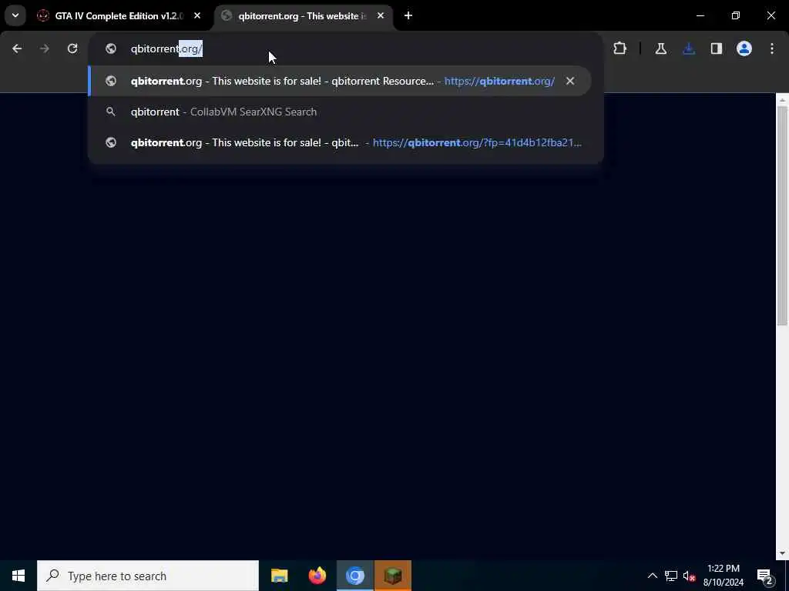This screenshot has height=591, width=789.
Task: Open the Chrome three-dot menu
Action: click(x=772, y=48)
